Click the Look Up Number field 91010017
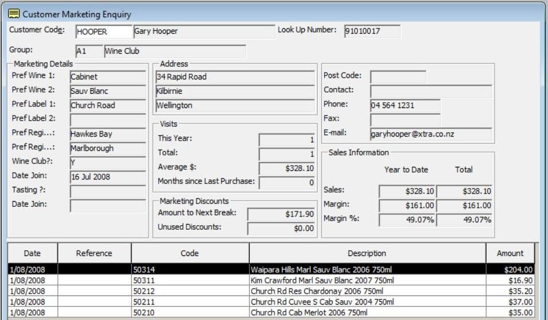This screenshot has height=320, width=548. tap(372, 31)
